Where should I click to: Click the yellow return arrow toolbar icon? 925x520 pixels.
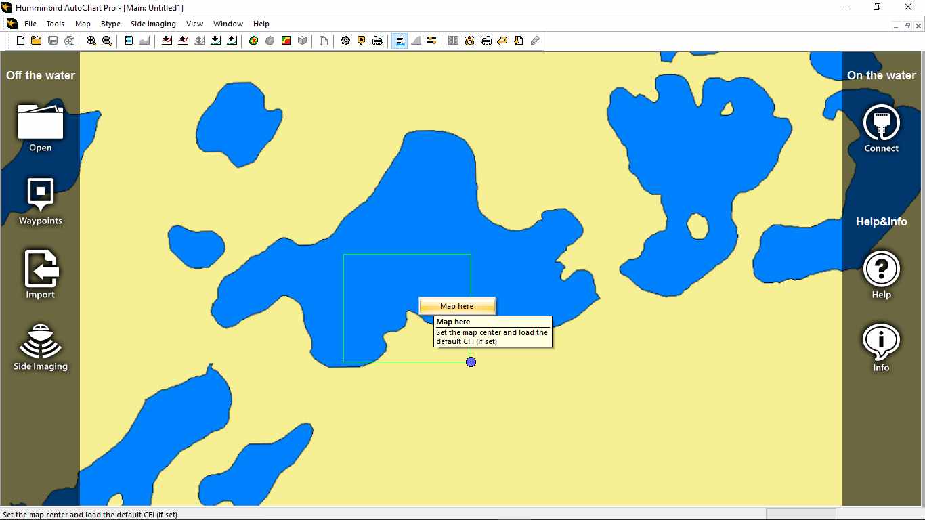tap(502, 41)
